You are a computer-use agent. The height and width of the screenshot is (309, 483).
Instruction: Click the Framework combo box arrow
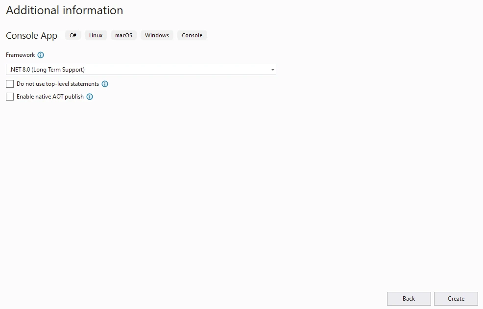click(x=272, y=70)
